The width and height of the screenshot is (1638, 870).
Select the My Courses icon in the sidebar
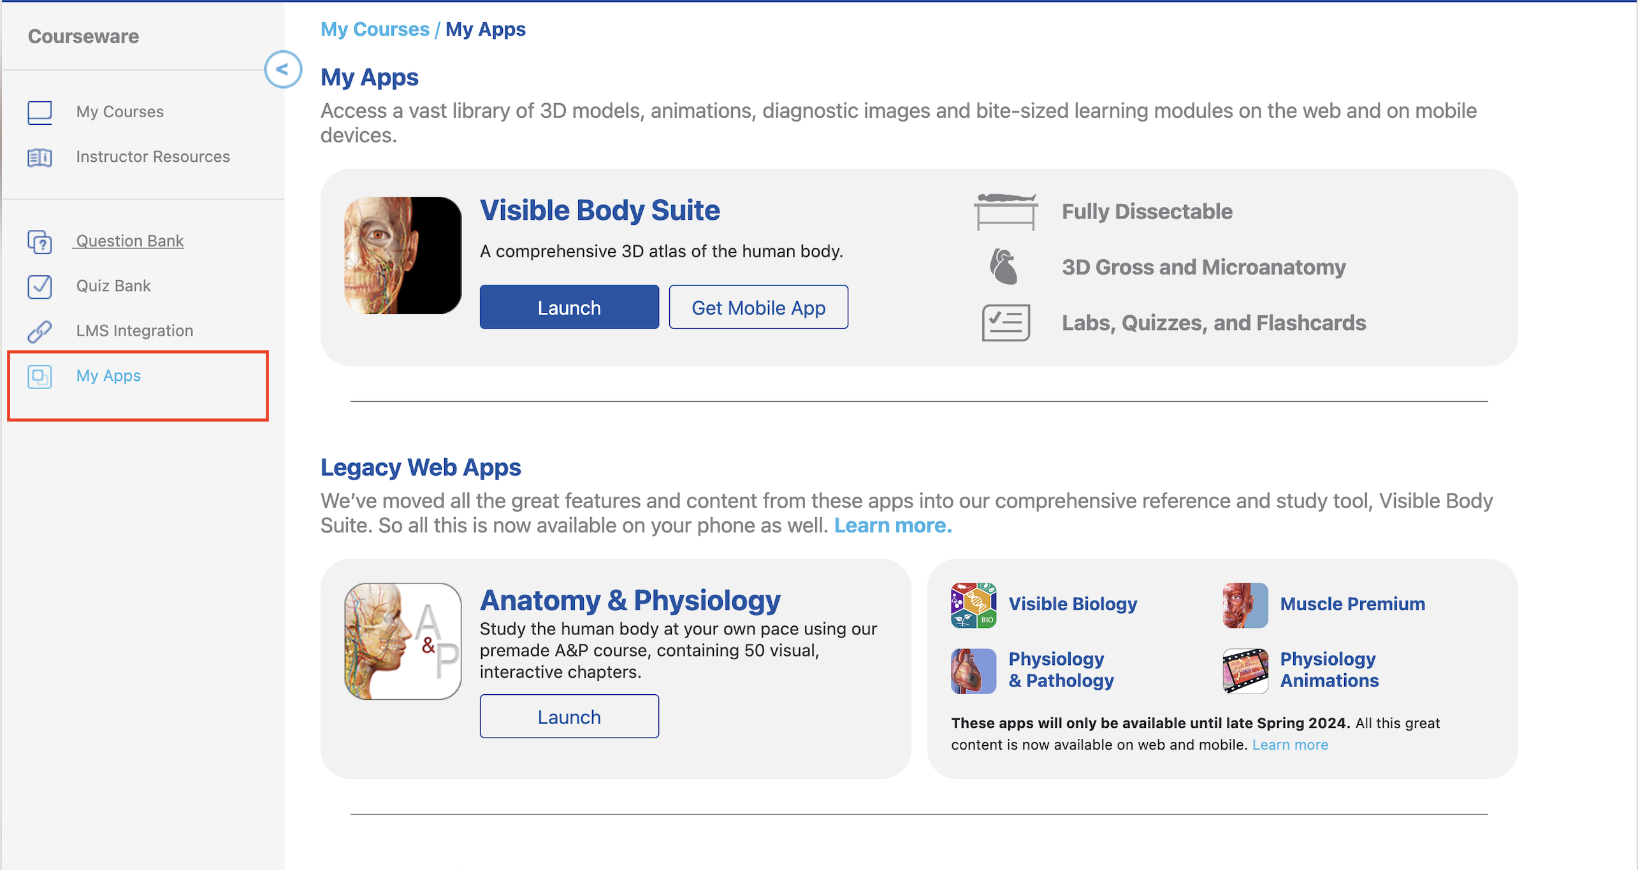pos(40,111)
